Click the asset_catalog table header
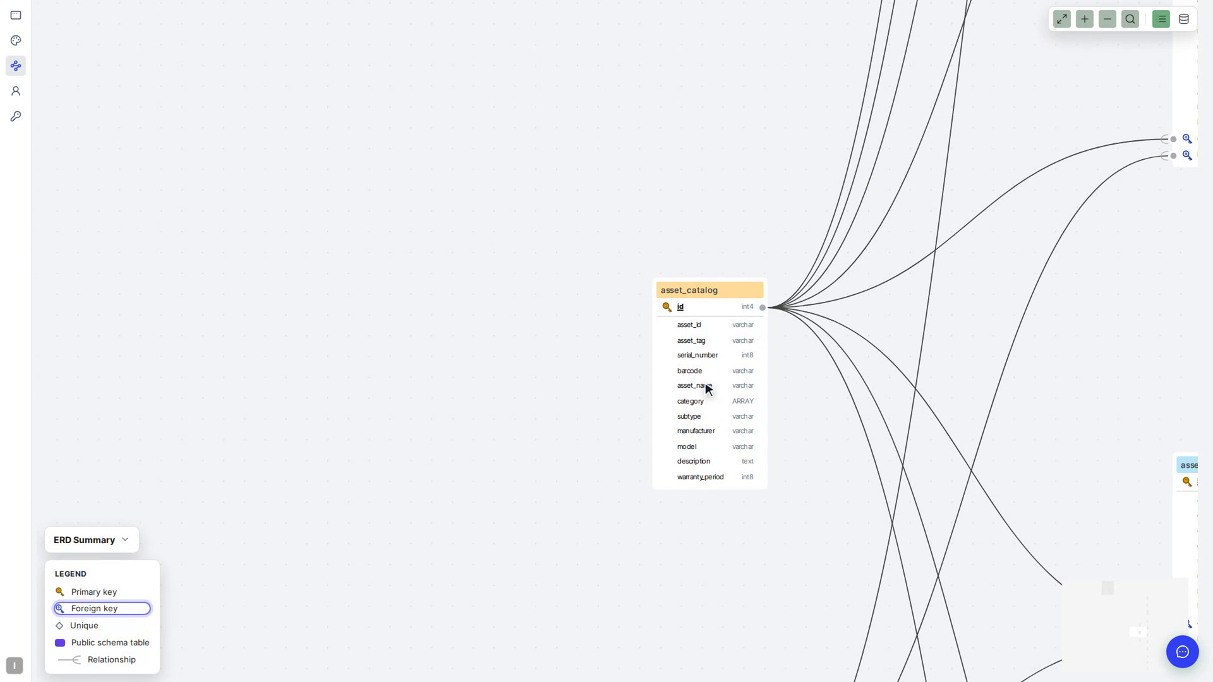1213x682 pixels. 709,290
